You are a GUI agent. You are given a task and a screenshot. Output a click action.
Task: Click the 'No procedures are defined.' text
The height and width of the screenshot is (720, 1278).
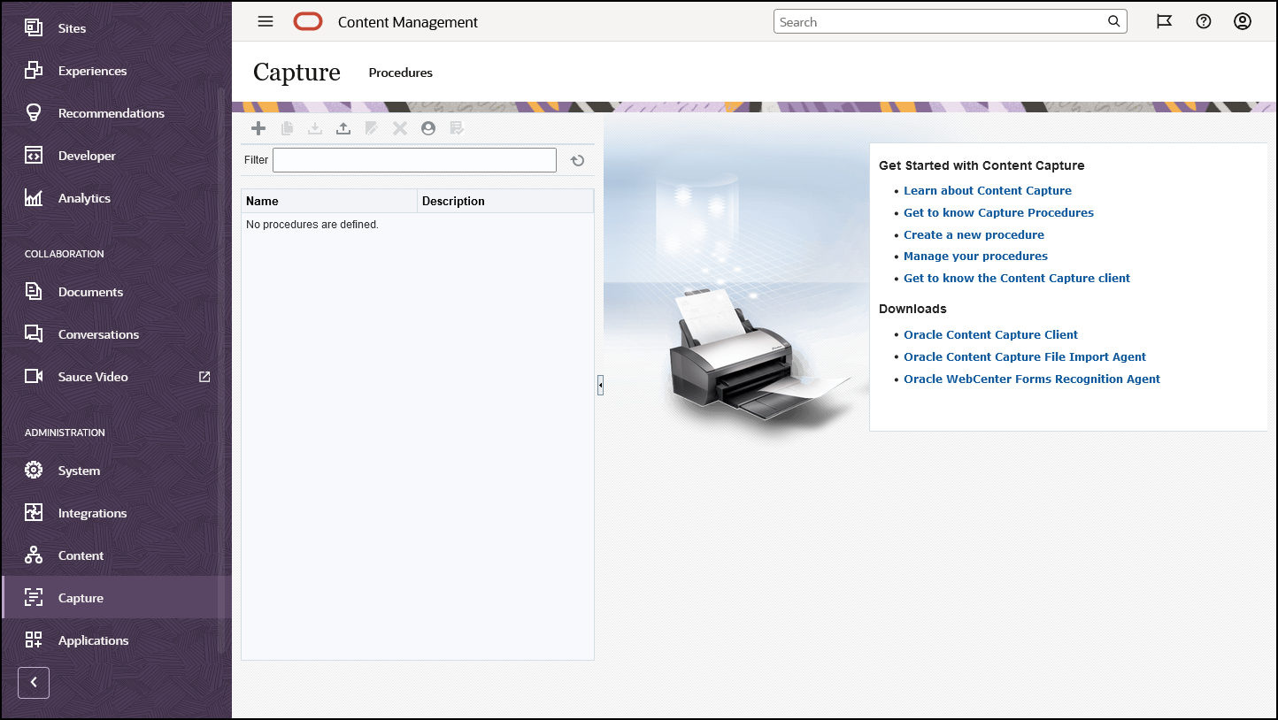tap(312, 225)
